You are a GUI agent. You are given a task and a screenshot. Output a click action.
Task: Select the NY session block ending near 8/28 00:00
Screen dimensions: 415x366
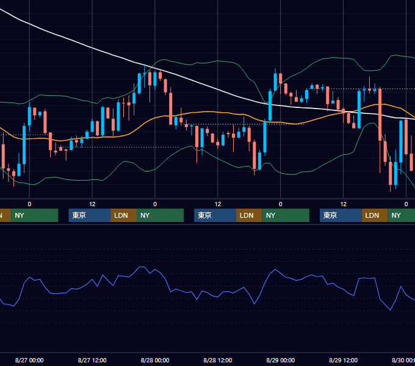tap(160, 215)
